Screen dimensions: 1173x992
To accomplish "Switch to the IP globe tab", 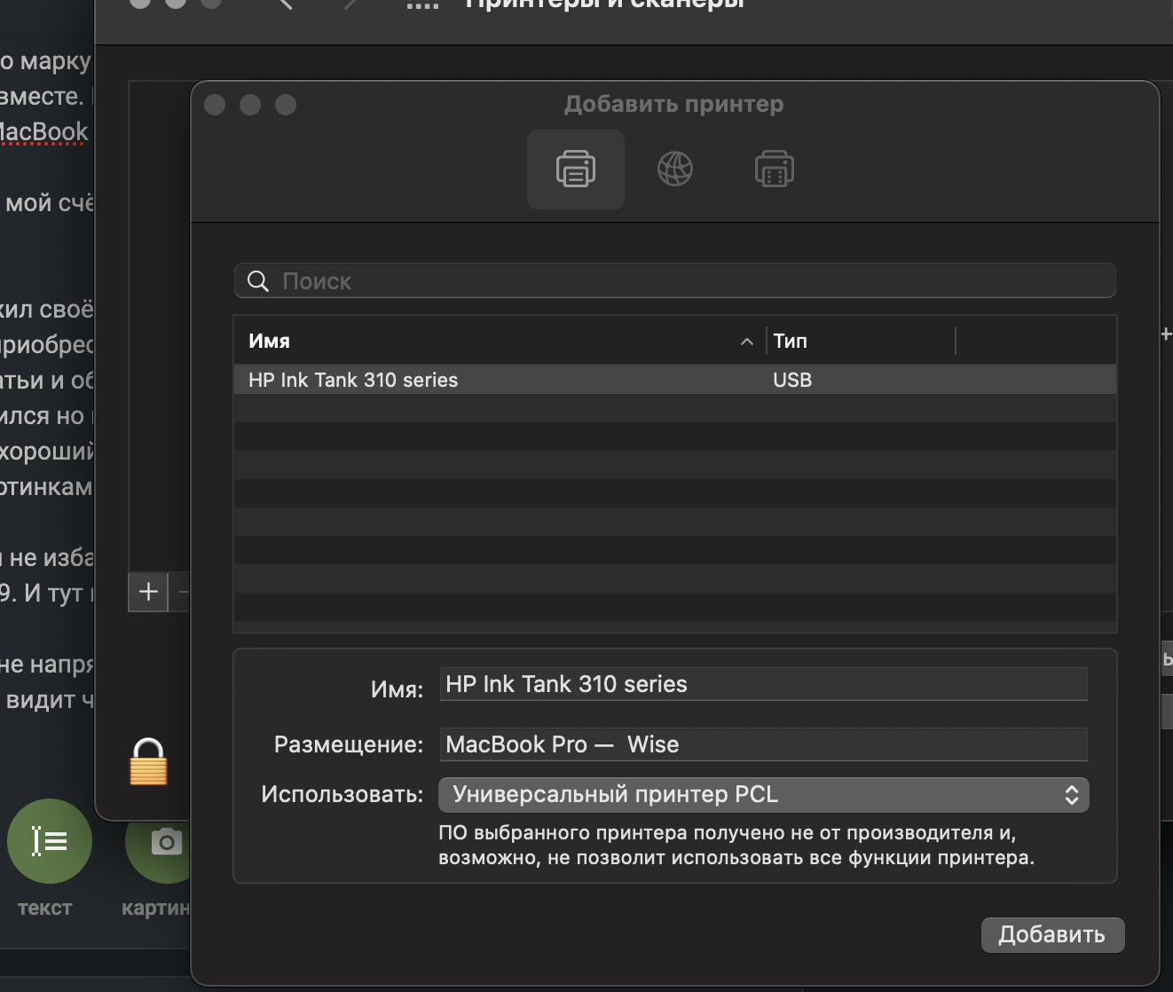I will [674, 169].
